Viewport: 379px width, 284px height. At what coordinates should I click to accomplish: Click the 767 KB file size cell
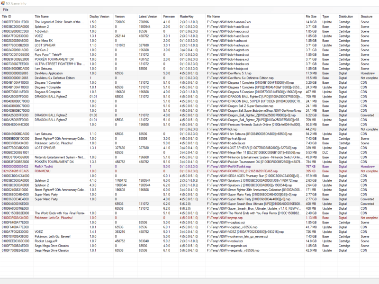point(310,167)
